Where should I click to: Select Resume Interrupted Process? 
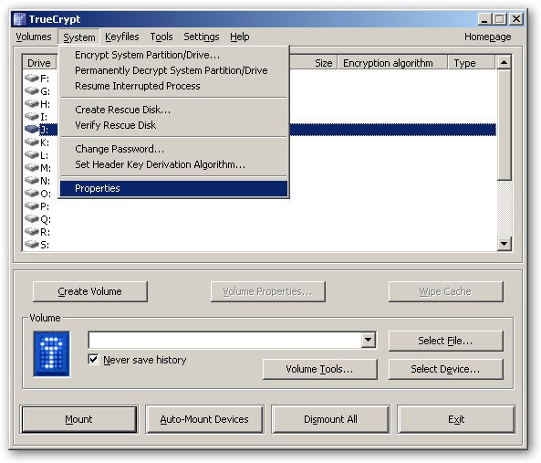pos(174,86)
